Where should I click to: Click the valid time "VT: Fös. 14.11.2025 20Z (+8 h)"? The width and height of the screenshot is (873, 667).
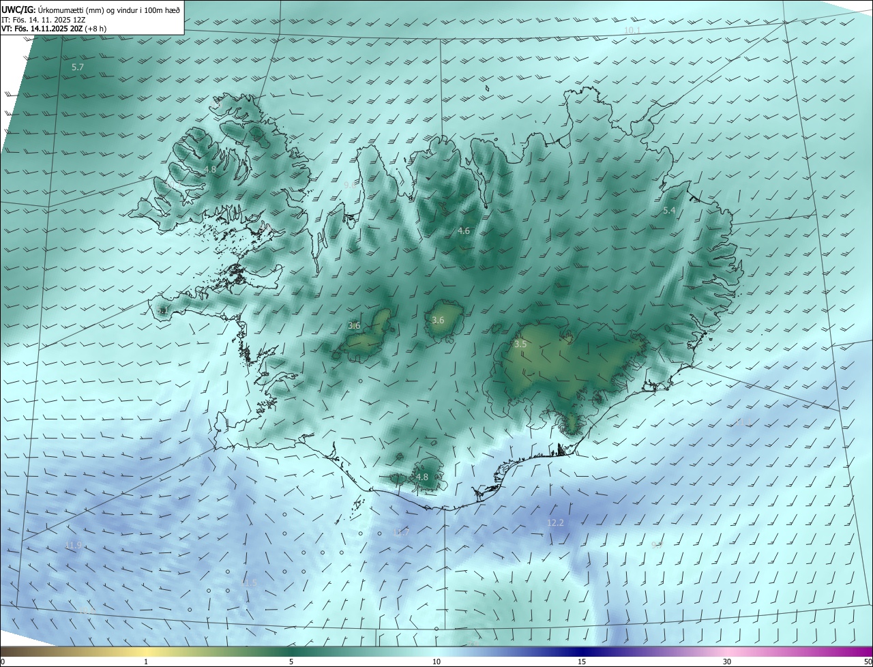click(54, 29)
